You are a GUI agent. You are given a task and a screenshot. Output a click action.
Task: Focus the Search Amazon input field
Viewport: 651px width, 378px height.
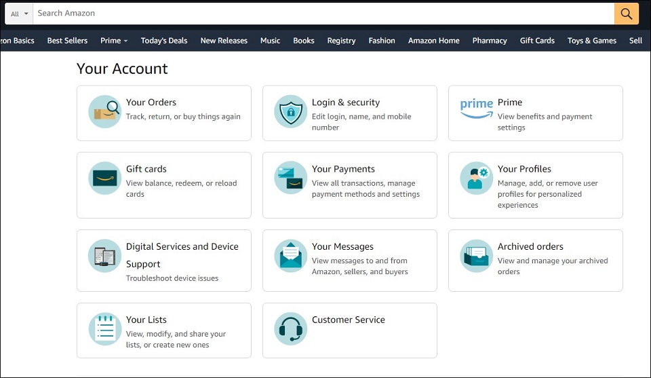[x=323, y=14]
